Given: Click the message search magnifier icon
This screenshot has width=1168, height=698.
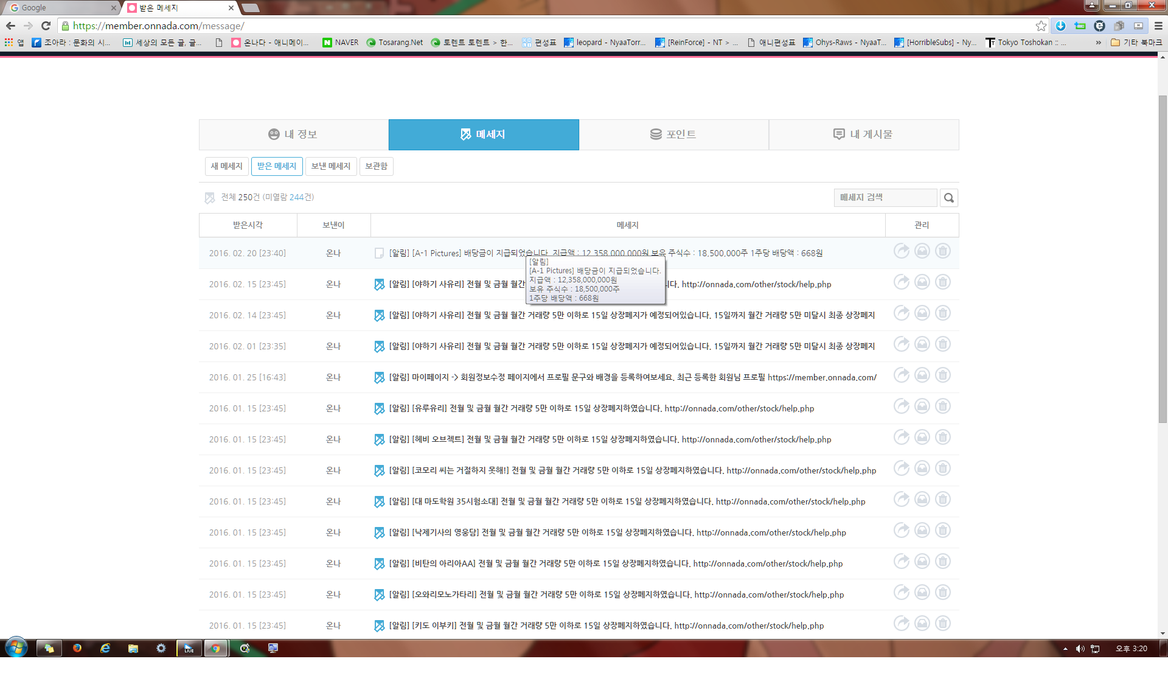Looking at the screenshot, I should pyautogui.click(x=948, y=198).
